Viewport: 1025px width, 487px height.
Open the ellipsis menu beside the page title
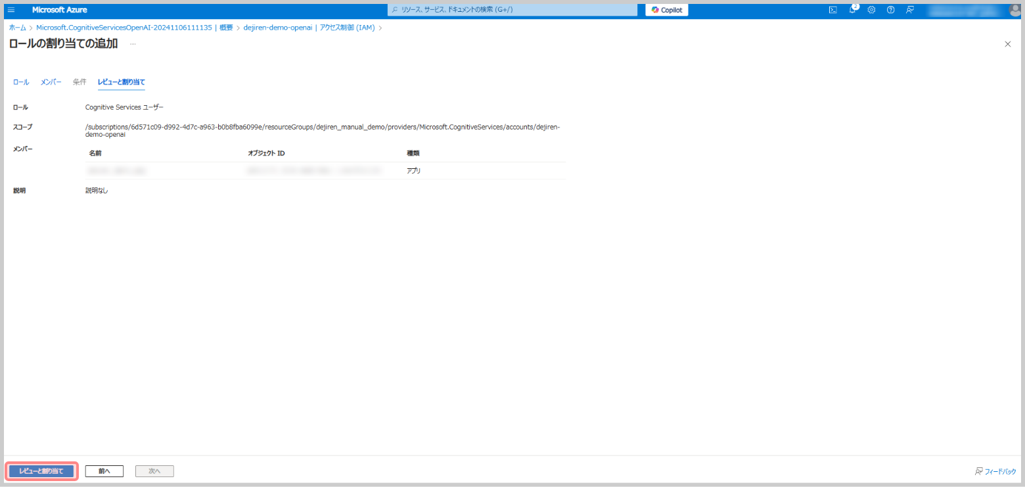[133, 44]
